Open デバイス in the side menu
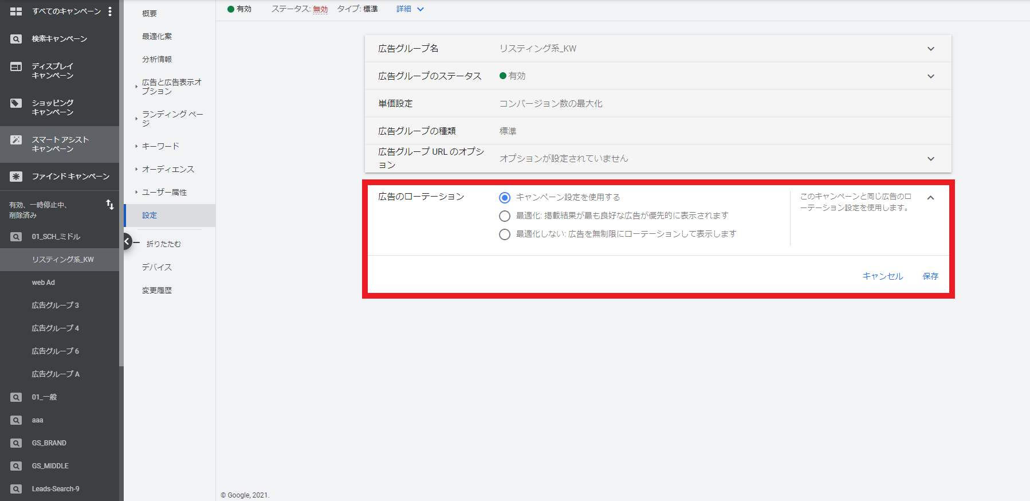 click(x=157, y=267)
